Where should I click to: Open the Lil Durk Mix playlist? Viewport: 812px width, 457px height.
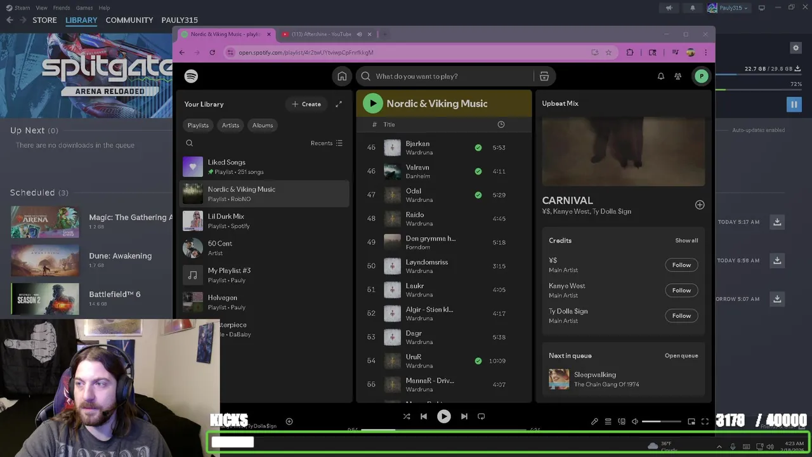(x=265, y=221)
